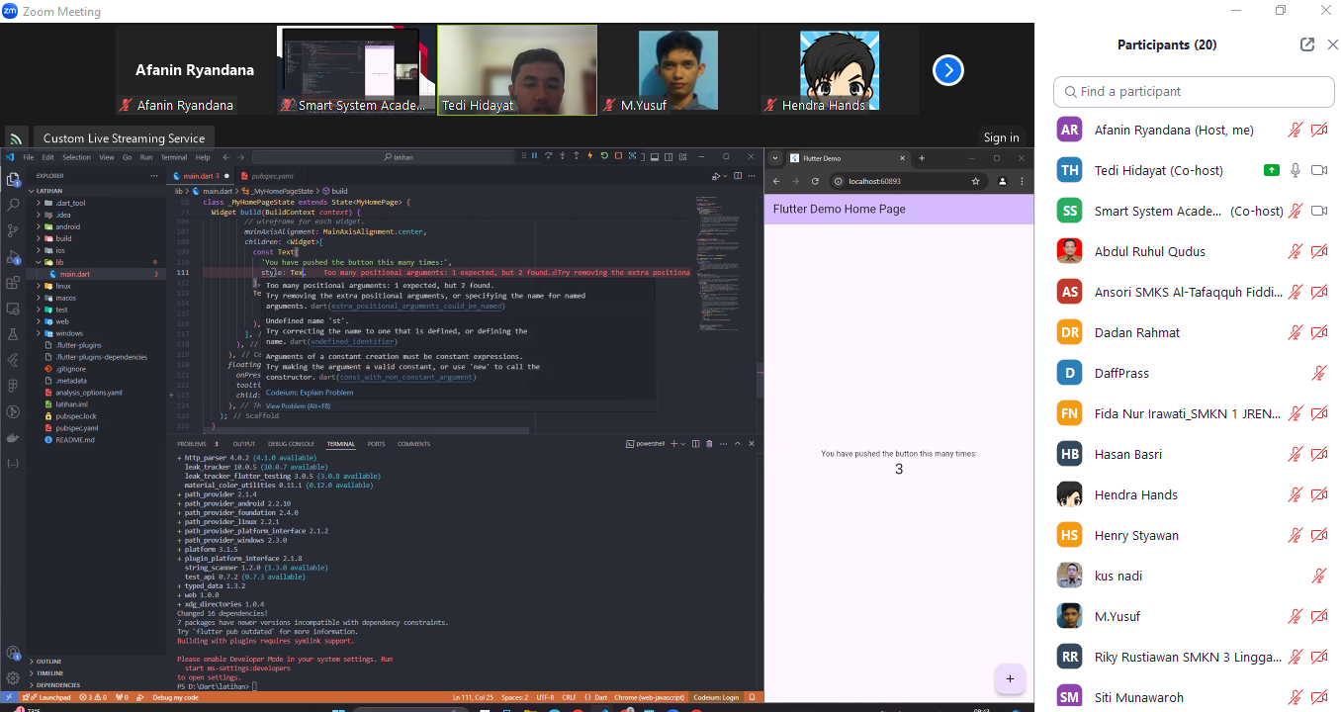Open the Search view in VS Code
The height and width of the screenshot is (712, 1341).
(13, 205)
